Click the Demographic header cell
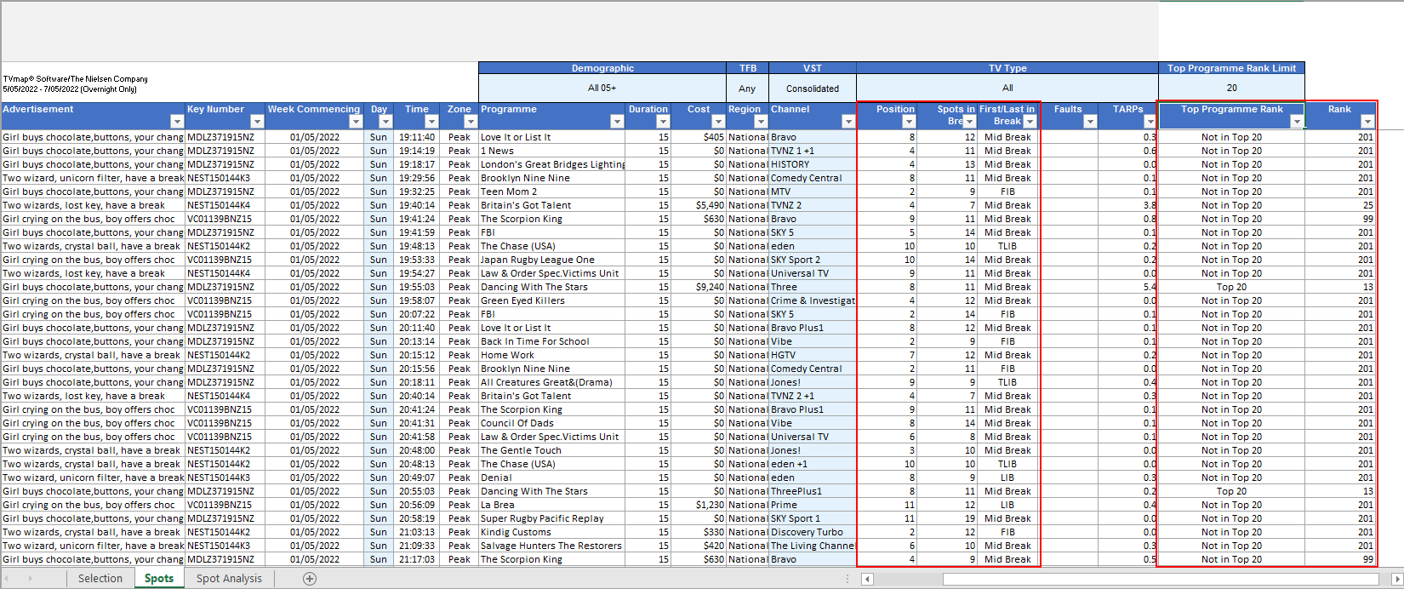This screenshot has width=1404, height=589. [x=602, y=68]
